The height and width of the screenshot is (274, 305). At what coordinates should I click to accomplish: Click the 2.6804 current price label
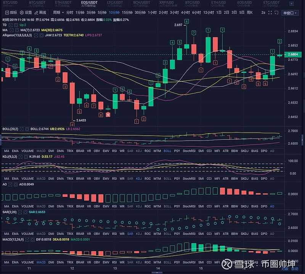pos(293,54)
